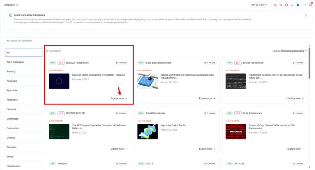Open headline Sophos MDR tracks two ransomware campaigns
Viewport: 315px width, 170px height.
click(187, 76)
